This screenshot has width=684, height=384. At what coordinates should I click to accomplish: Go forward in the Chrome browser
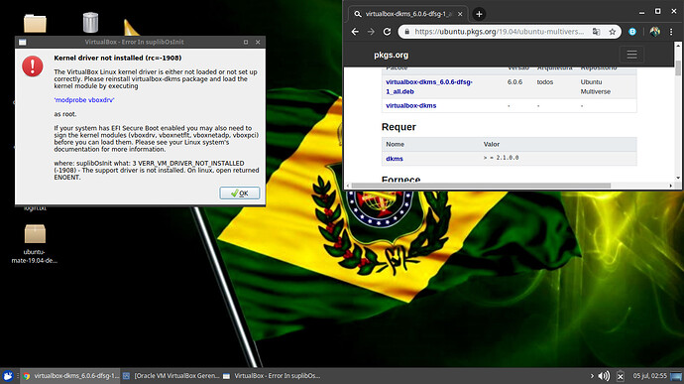pyautogui.click(x=371, y=32)
